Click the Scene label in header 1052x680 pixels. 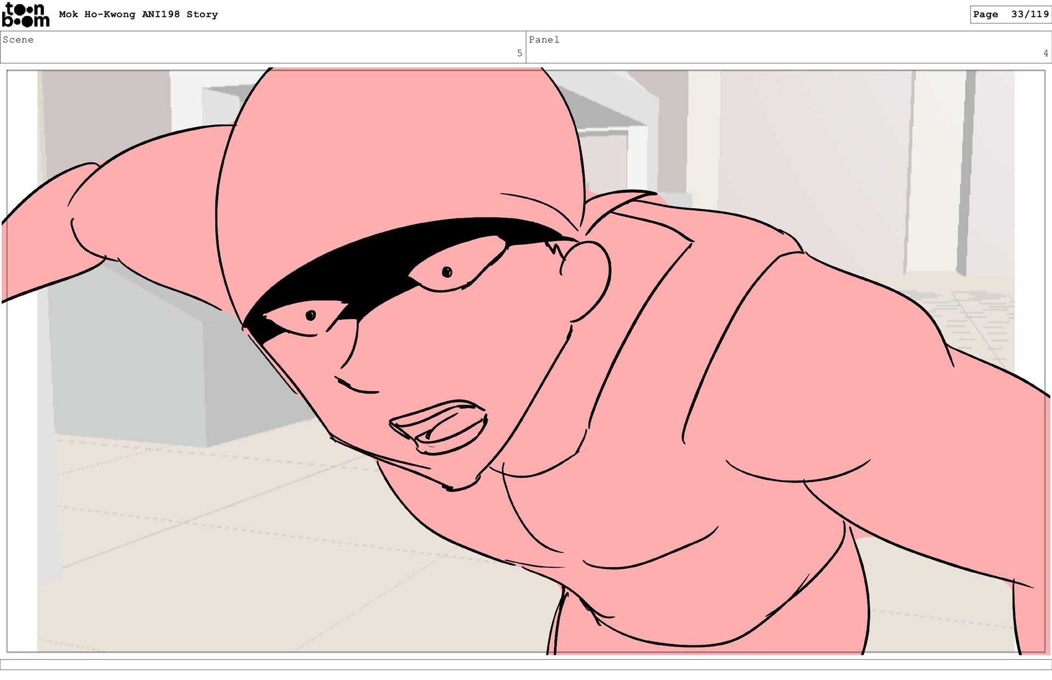click(18, 39)
